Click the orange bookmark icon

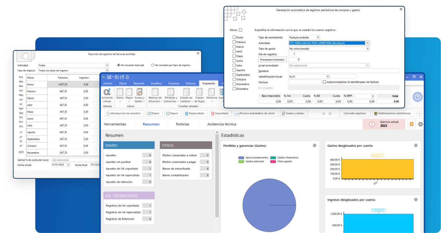point(412,124)
